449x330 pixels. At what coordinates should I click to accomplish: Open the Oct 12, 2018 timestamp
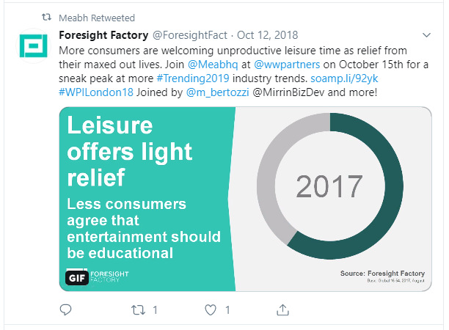coord(257,35)
